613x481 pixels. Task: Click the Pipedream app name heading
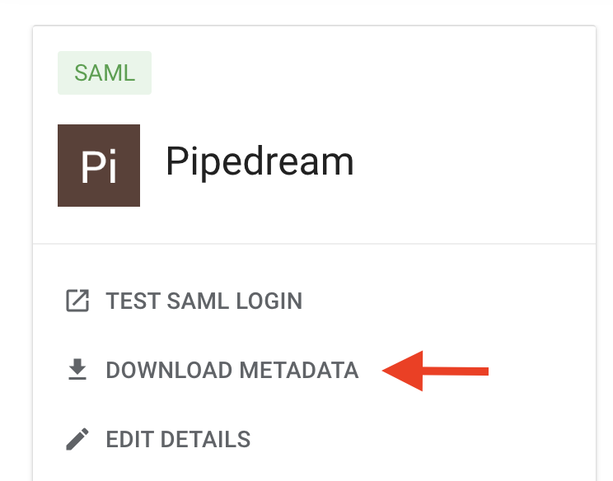coord(260,161)
